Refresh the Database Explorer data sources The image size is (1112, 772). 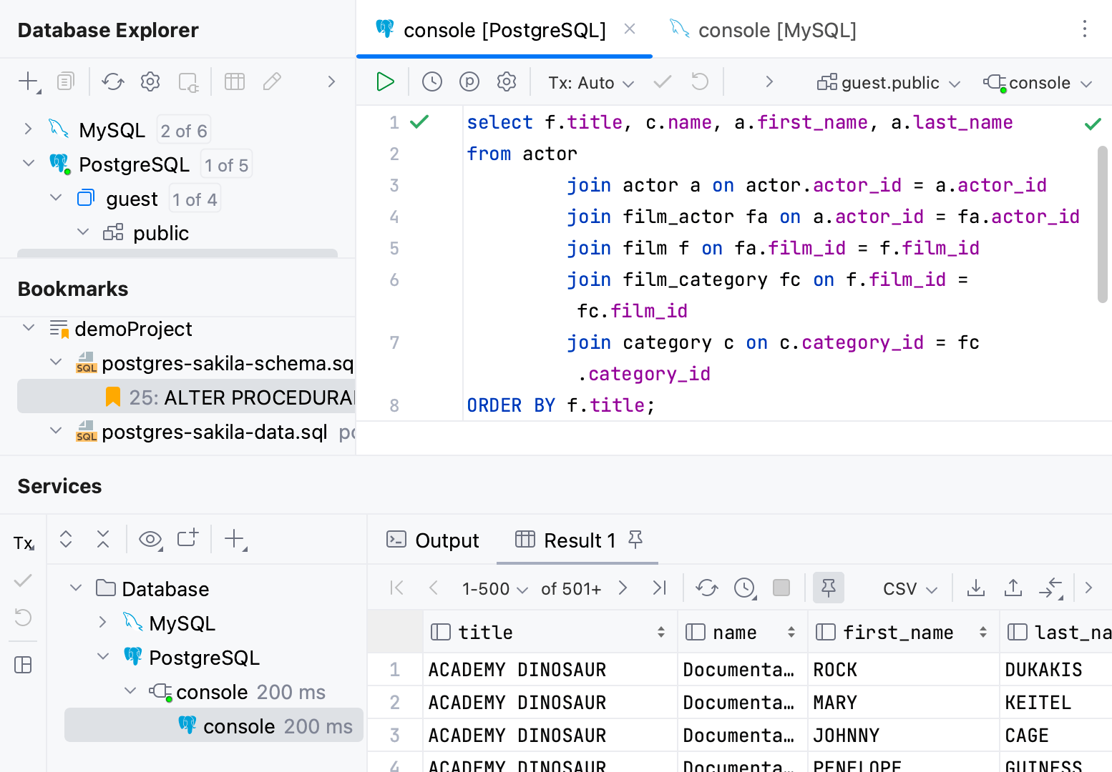113,81
